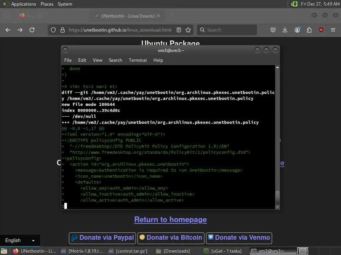Click the terminal scrollbar down arrow
Viewport: 341px width, 255px height.
pos(277,207)
